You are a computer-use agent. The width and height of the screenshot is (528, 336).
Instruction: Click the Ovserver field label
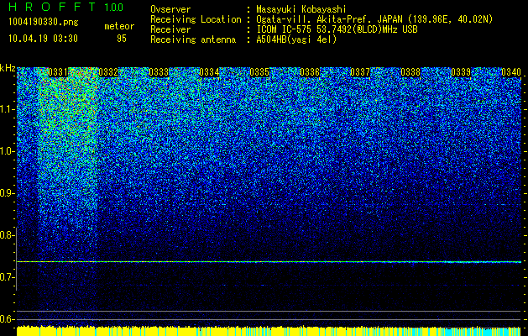[170, 9]
